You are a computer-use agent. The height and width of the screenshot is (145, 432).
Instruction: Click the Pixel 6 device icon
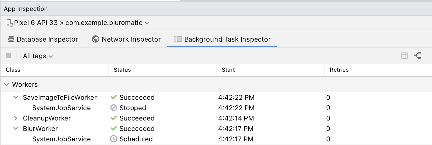[x=10, y=23]
